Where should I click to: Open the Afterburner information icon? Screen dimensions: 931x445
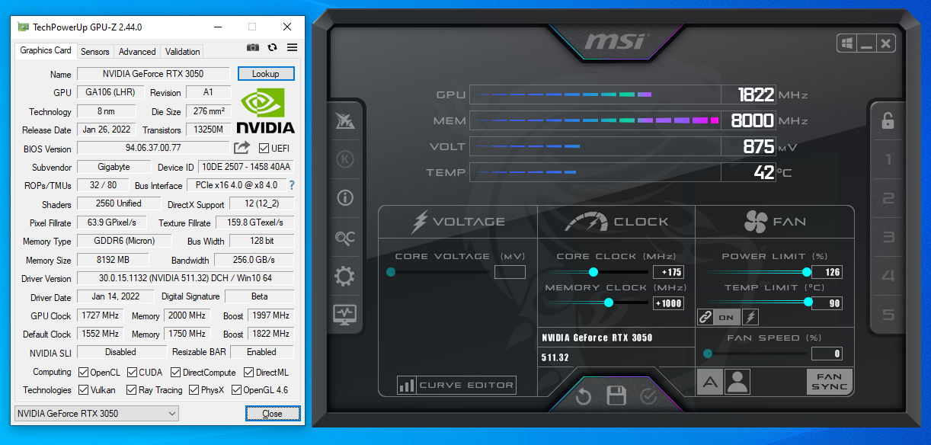click(x=344, y=198)
